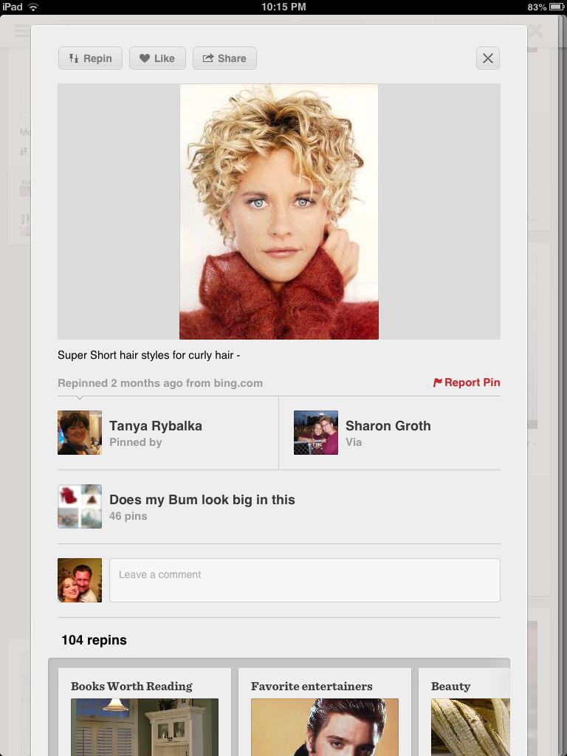Tap the Repin button
This screenshot has width=567, height=756.
(x=90, y=58)
